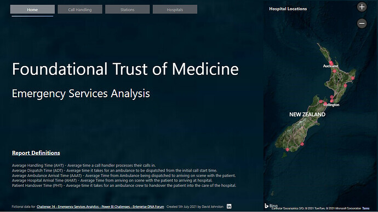The width and height of the screenshot is (378, 212).
Task: Zoom out of the hospital map
Action: click(x=362, y=23)
